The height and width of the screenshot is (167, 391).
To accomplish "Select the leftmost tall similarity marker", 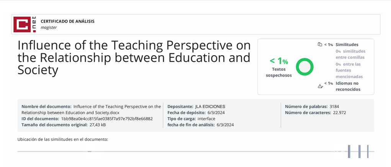I will coord(349,151).
